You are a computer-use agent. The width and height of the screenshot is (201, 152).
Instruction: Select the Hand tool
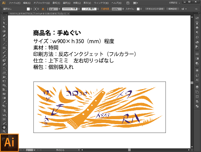4,128
